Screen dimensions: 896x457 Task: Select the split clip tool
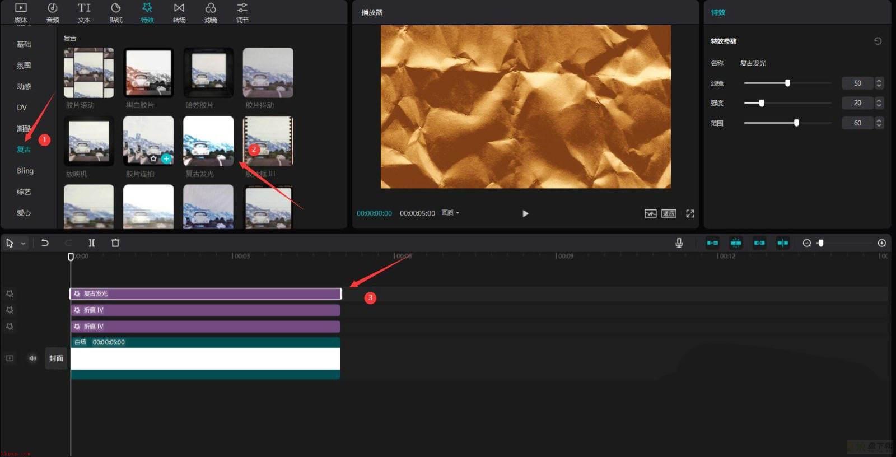point(92,243)
